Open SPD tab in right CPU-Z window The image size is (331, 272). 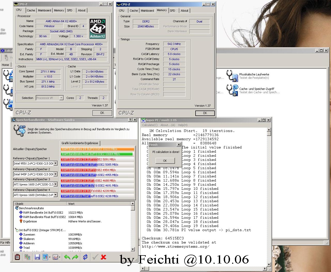173,11
